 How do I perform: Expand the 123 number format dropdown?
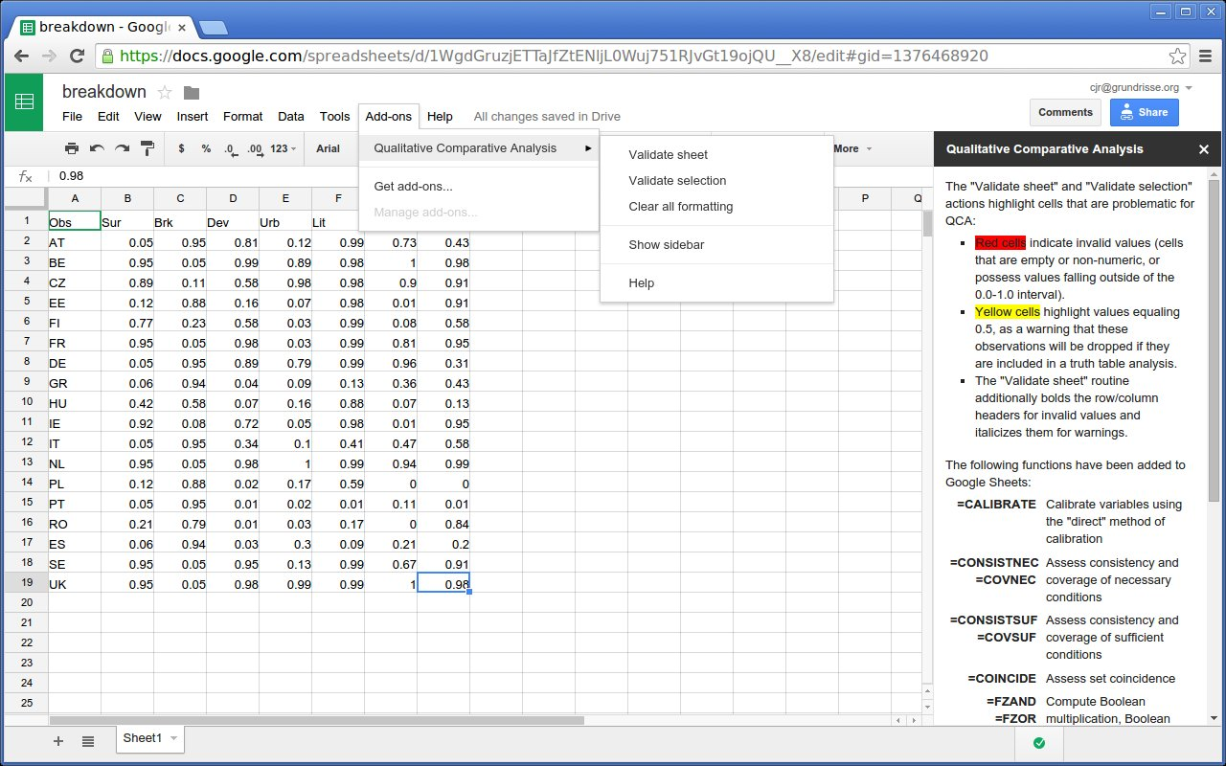(x=284, y=148)
